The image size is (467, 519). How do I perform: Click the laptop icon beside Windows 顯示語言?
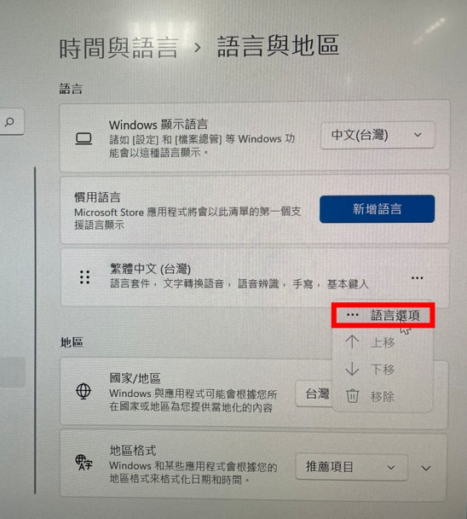click(84, 138)
